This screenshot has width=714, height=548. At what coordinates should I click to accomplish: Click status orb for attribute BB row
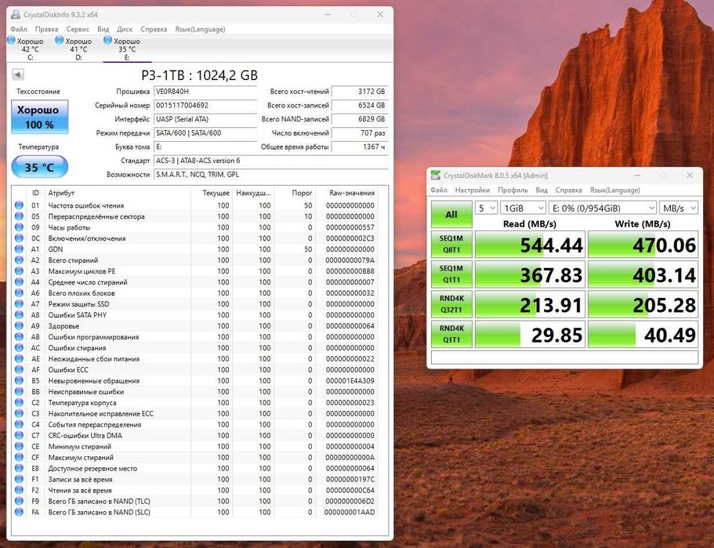[19, 391]
